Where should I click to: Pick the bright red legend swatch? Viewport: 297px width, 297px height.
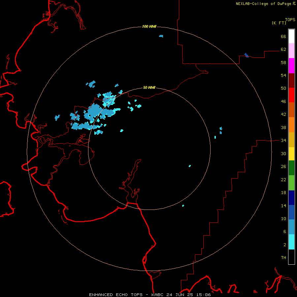[291, 95]
